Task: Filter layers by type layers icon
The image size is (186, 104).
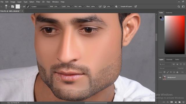Action: coord(181,64)
